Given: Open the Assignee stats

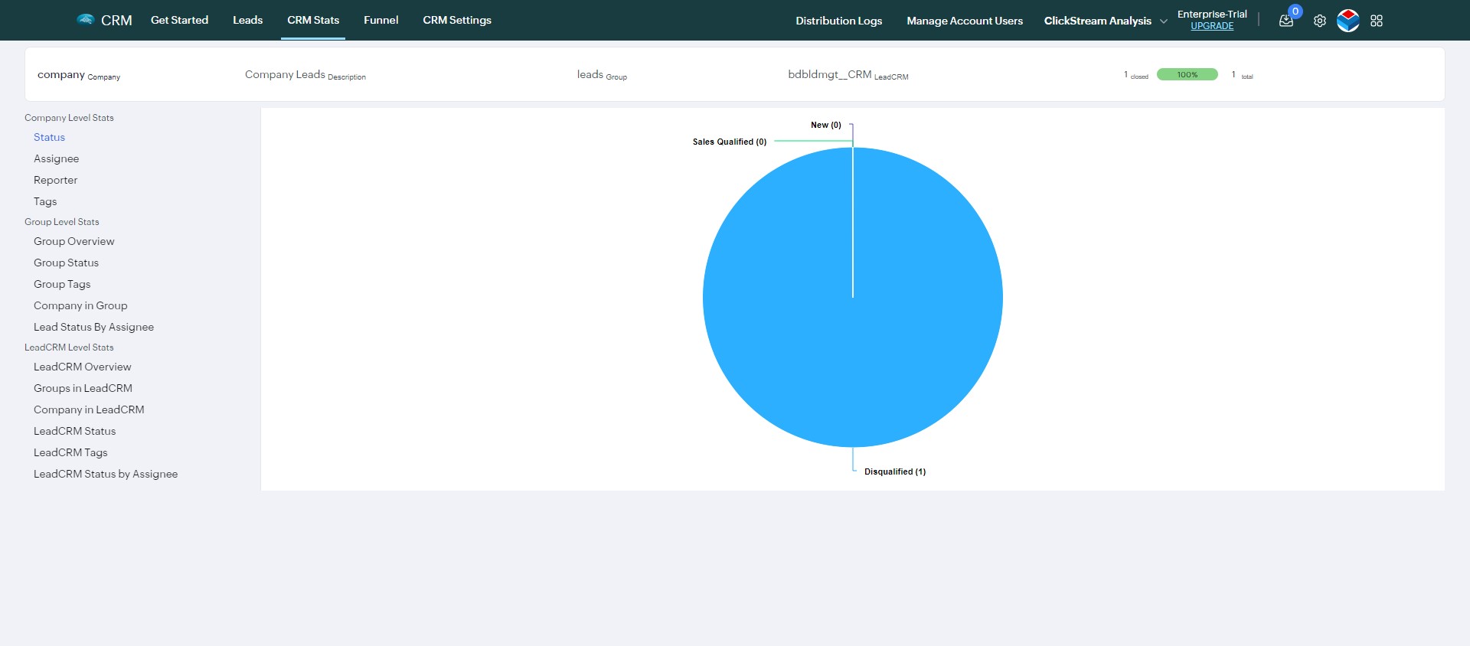Looking at the screenshot, I should [56, 158].
